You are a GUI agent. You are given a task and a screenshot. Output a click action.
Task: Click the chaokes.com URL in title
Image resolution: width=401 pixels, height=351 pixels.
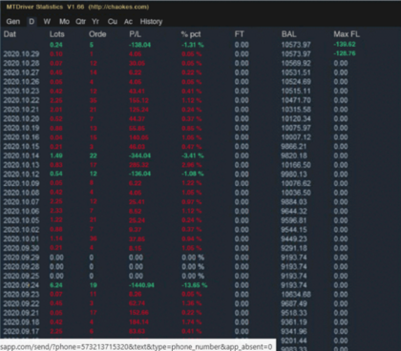(x=118, y=7)
